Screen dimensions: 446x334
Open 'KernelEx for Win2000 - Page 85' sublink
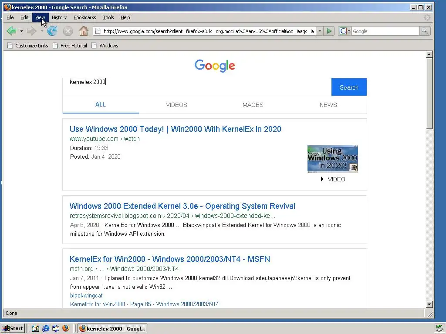pos(145,304)
